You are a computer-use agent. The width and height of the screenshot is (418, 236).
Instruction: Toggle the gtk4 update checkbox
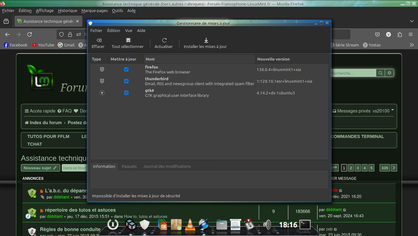(126, 93)
